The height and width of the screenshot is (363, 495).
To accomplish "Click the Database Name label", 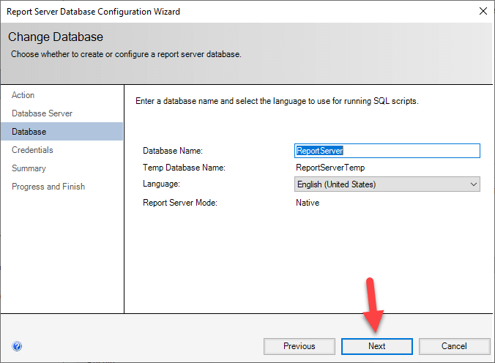I will (x=172, y=151).
